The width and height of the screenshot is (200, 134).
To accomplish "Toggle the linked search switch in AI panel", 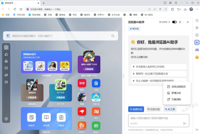I will (x=174, y=22).
